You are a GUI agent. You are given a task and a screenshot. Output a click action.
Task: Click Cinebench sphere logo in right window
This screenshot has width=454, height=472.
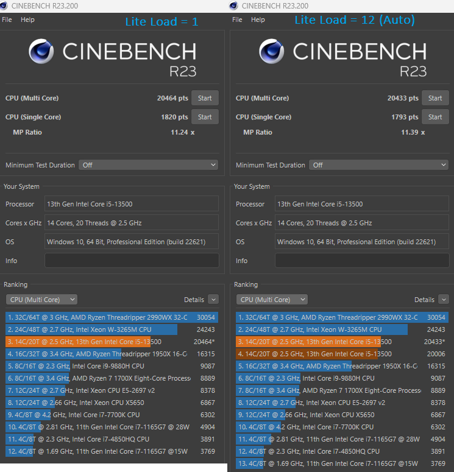pos(271,51)
